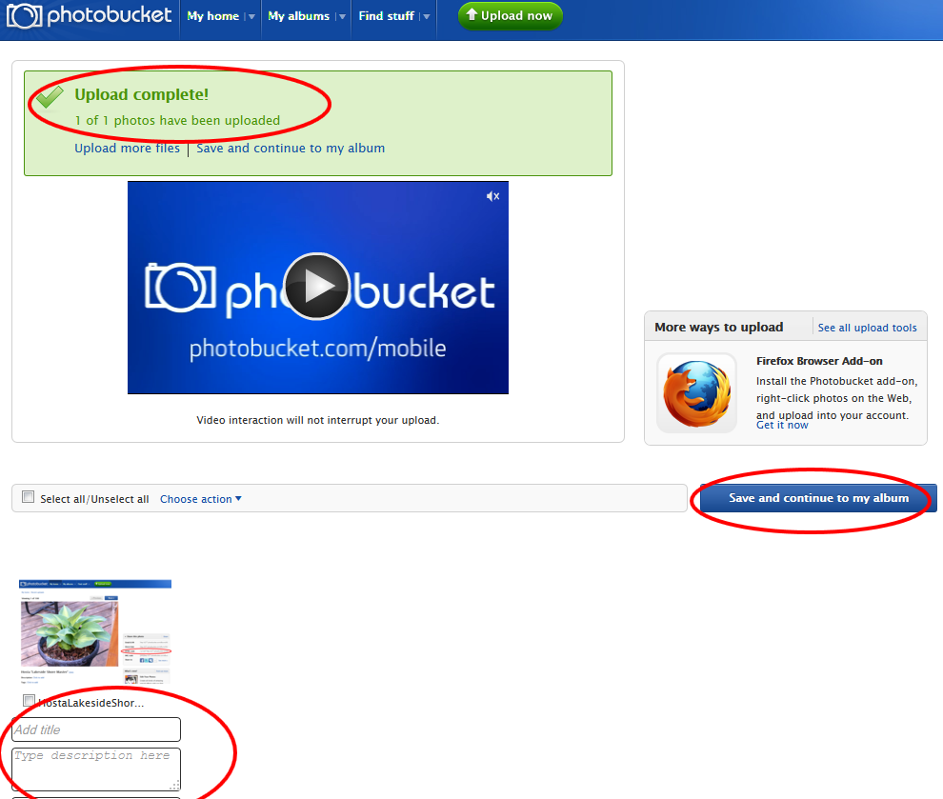Viewport: 943px width, 799px height.
Task: Click the Firefox browser add-on icon
Action: click(x=696, y=393)
